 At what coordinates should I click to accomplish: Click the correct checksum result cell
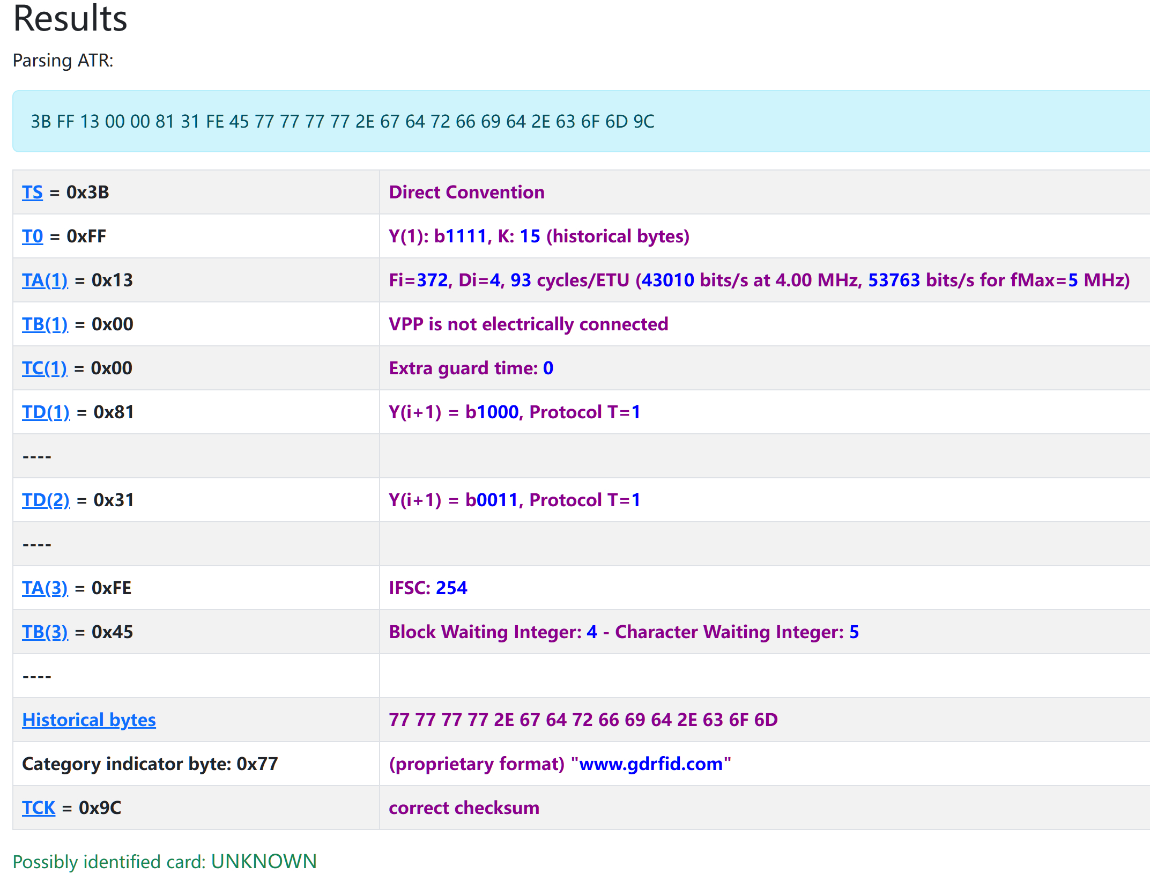pos(464,808)
